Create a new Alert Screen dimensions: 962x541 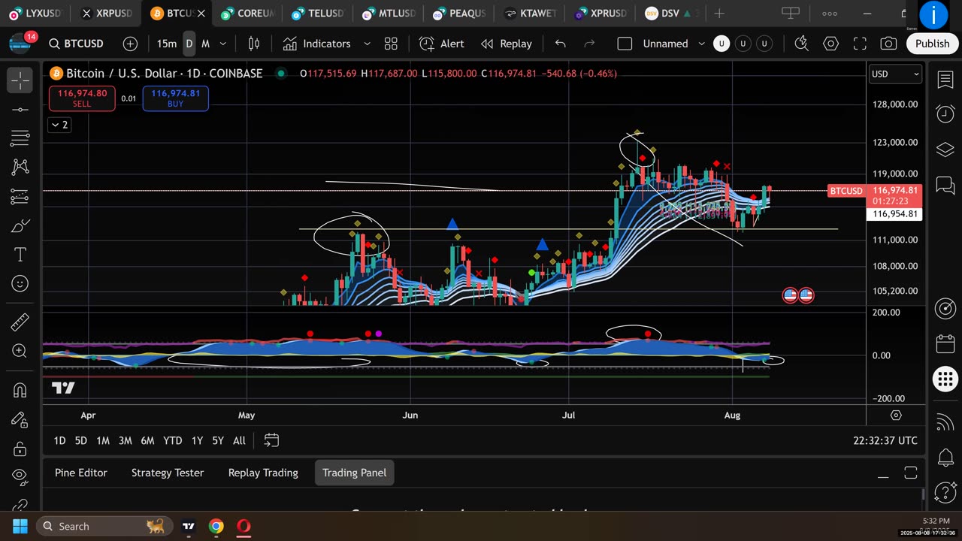[x=442, y=44]
